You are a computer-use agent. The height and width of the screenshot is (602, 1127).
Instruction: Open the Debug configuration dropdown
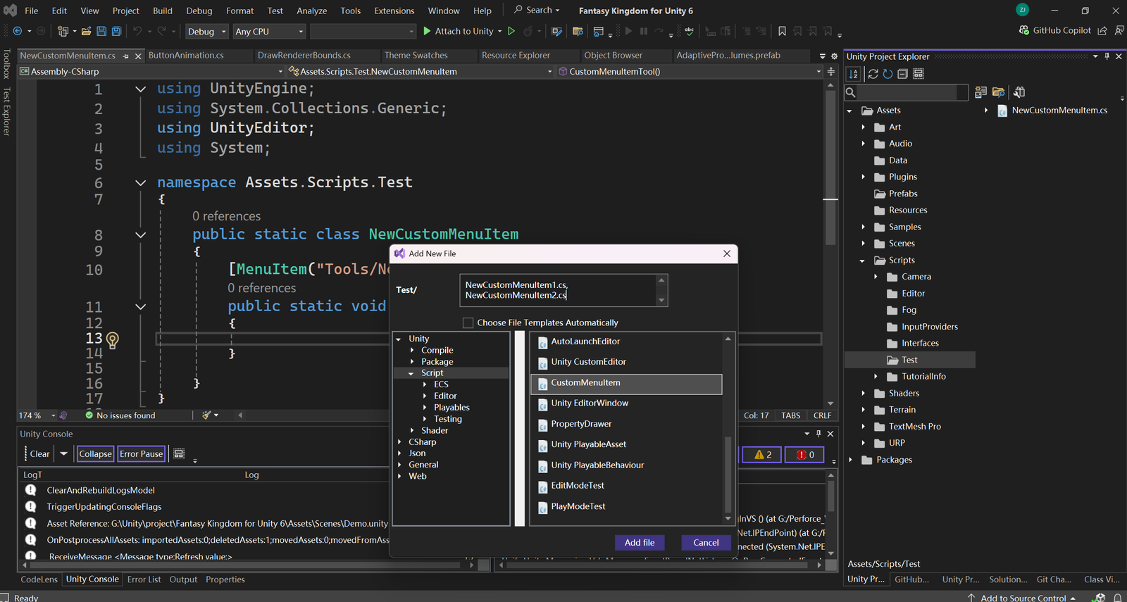[206, 32]
